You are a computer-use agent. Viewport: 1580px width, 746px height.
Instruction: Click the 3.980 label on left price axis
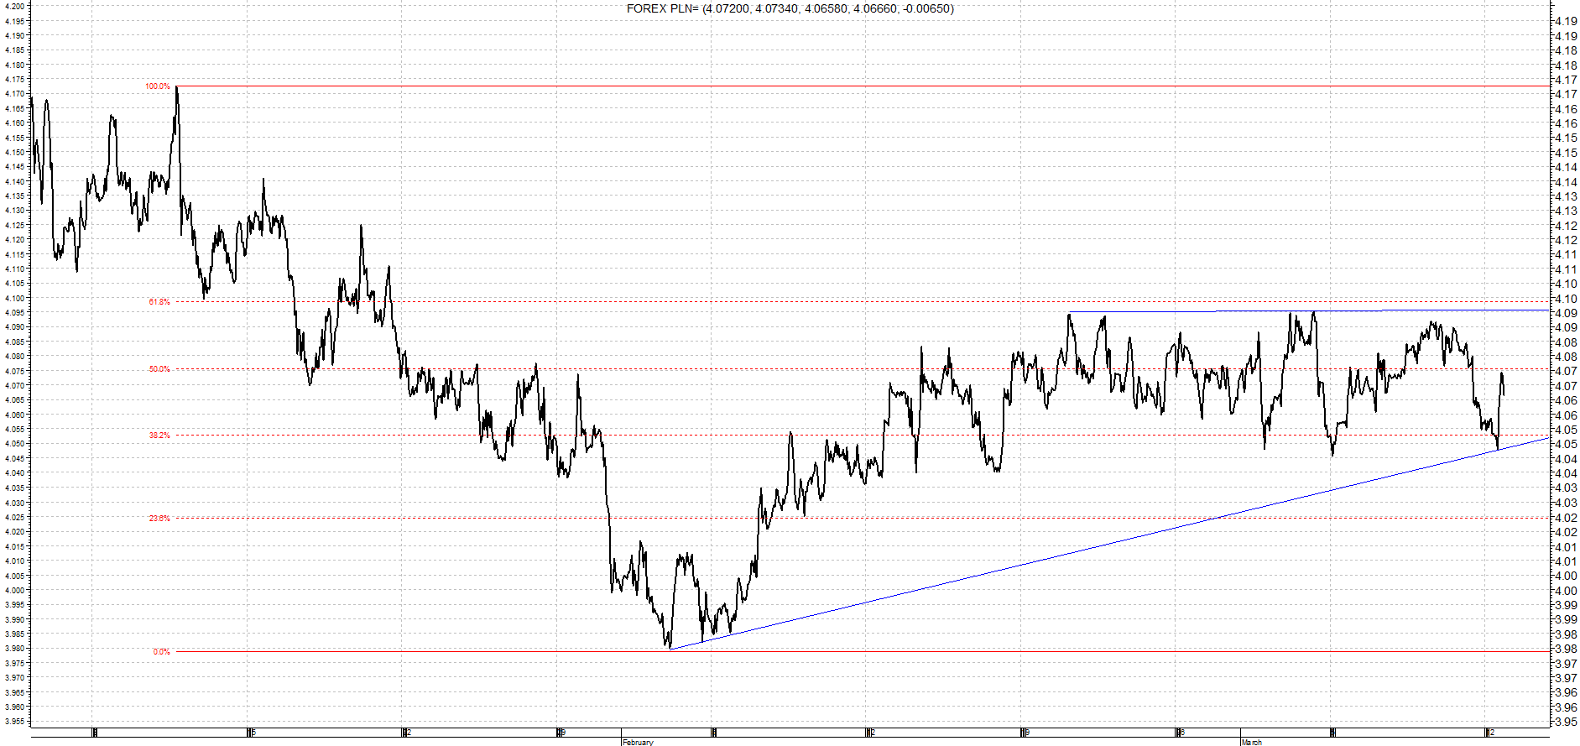point(13,649)
